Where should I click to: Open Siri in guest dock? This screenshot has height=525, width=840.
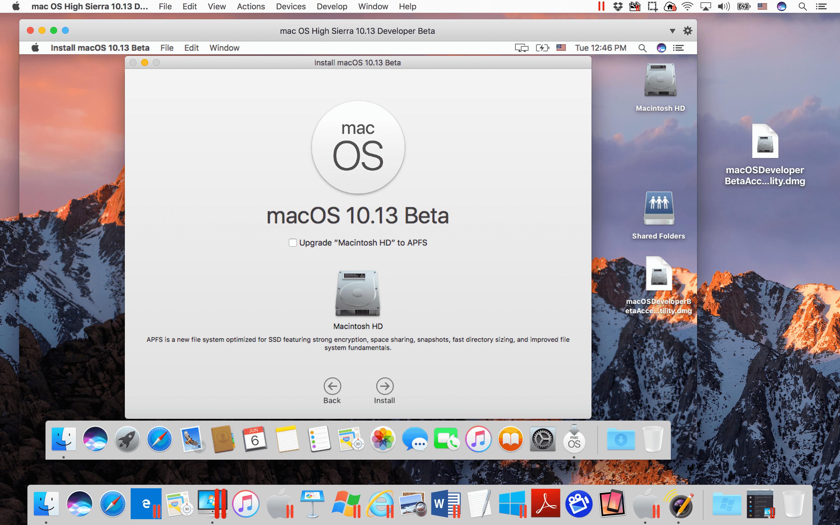(95, 439)
